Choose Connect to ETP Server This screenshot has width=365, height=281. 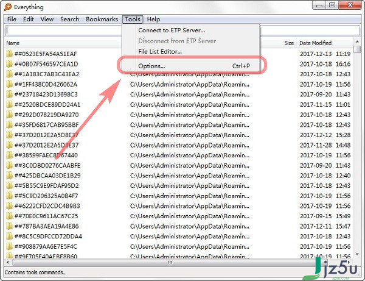point(172,30)
